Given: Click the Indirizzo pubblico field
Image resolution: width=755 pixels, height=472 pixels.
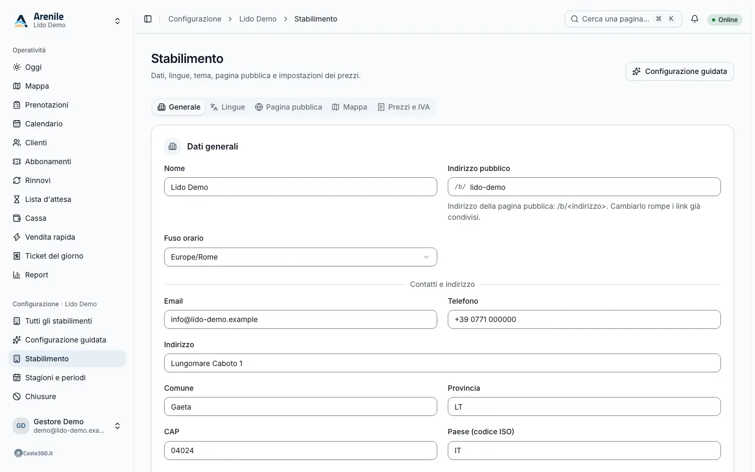Looking at the screenshot, I should click(x=584, y=187).
